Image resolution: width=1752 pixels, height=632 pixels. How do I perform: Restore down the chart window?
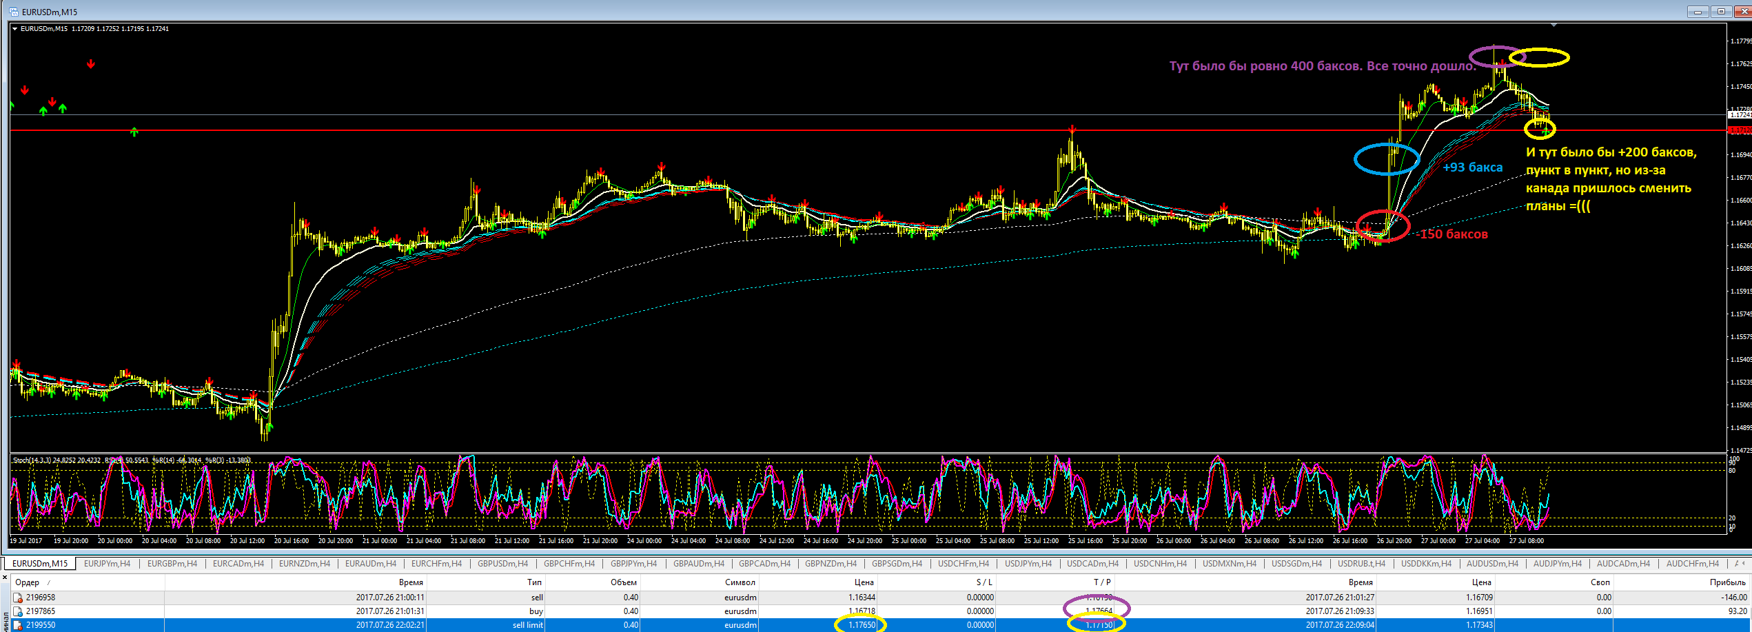tap(1721, 12)
